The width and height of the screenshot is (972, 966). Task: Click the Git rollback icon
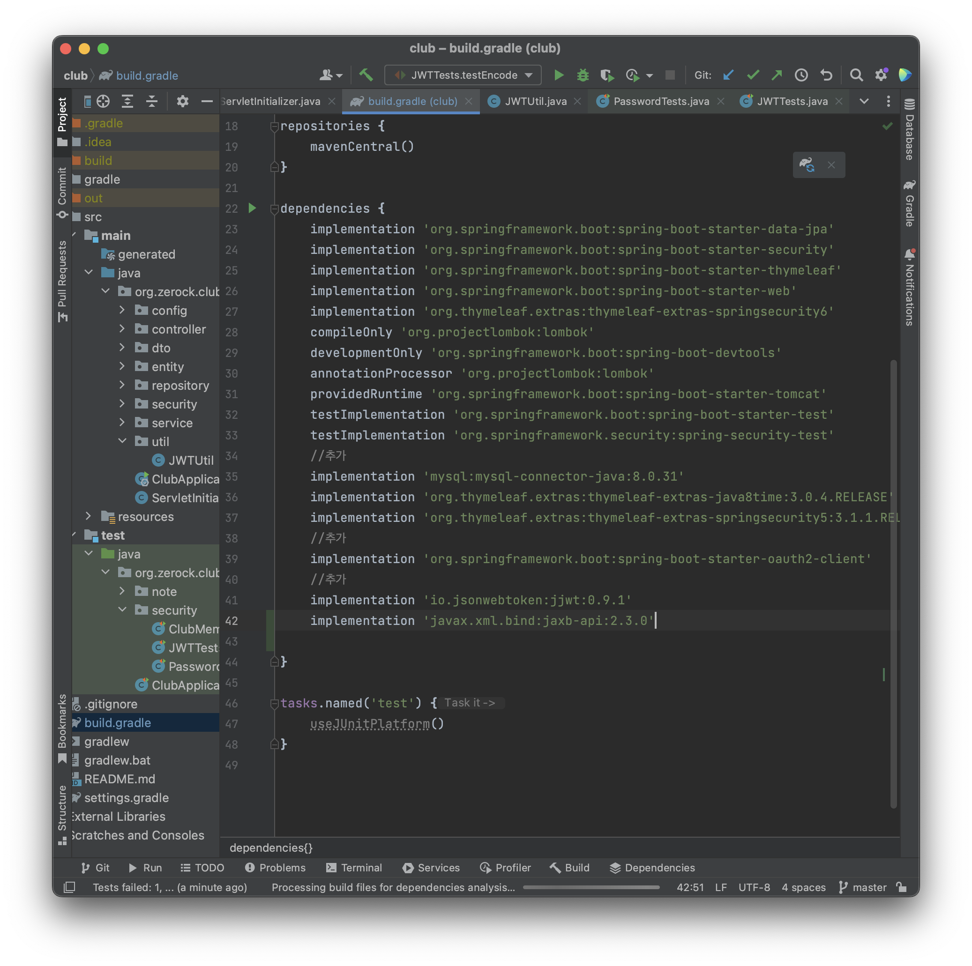pos(826,75)
